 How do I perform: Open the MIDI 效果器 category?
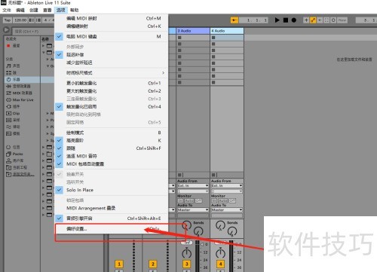pos(19,93)
